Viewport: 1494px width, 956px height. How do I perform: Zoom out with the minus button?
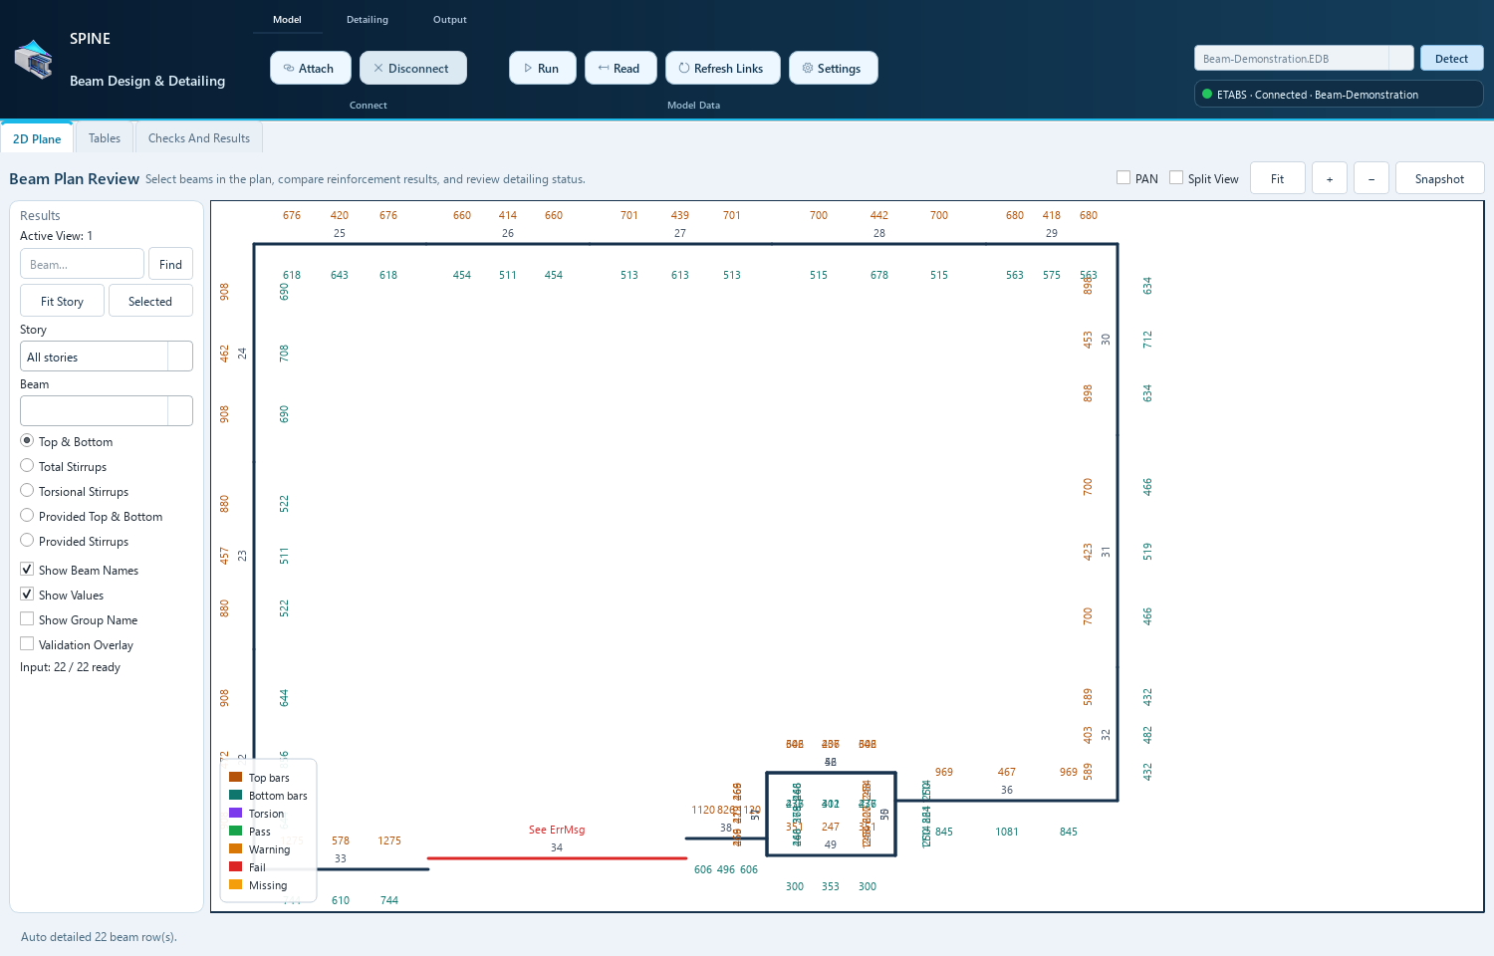(1371, 178)
